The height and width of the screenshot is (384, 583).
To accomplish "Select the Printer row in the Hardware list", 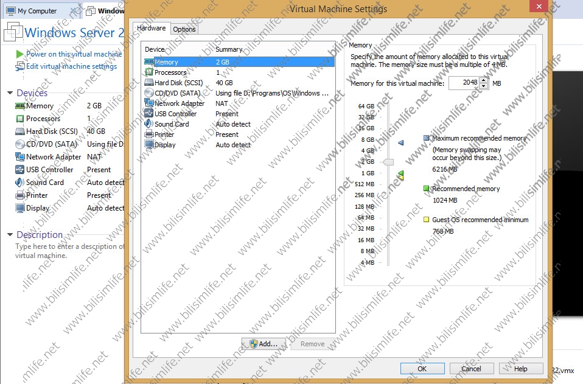I will coord(239,134).
